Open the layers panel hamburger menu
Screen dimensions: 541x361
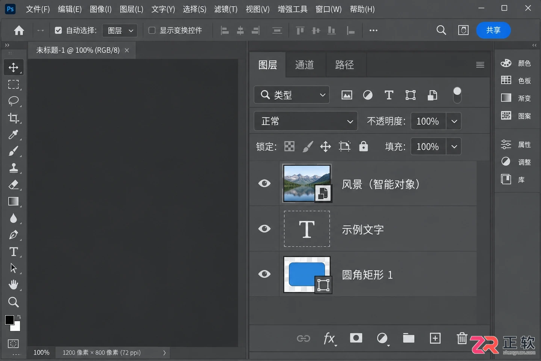point(480,65)
